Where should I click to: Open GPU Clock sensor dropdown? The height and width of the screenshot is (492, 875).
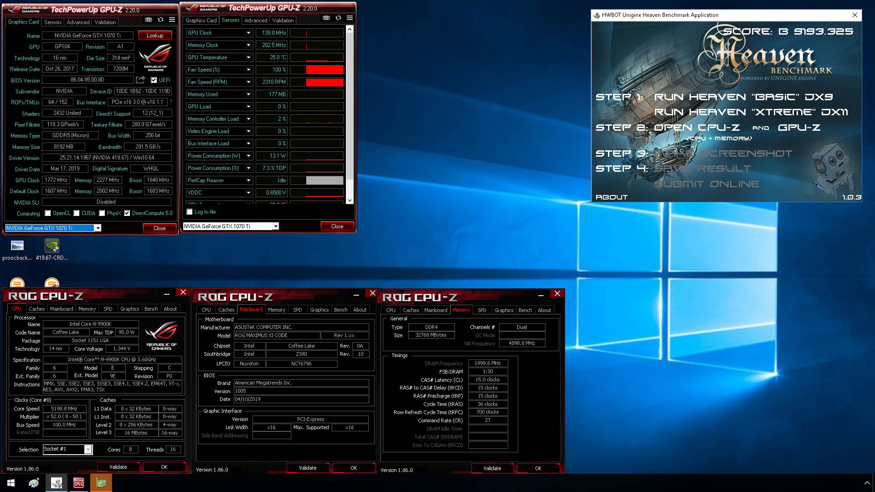[x=248, y=33]
